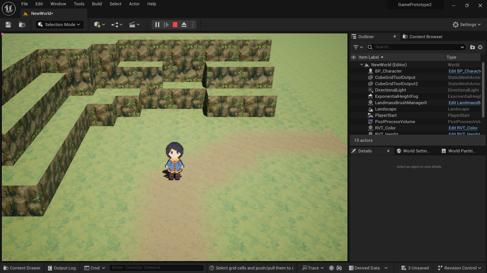Screen dimensions: 487x273
Task: Click Outliner settings gear icon
Action: coord(480,47)
